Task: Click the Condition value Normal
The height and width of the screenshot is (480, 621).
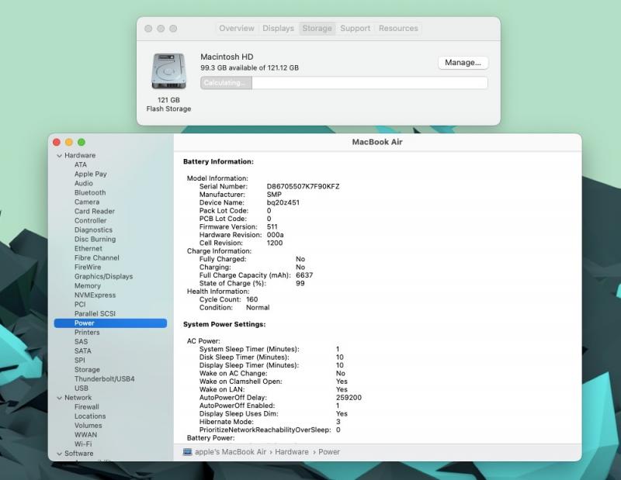Action: click(258, 308)
